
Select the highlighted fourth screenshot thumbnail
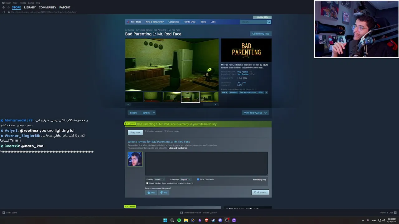point(190,97)
